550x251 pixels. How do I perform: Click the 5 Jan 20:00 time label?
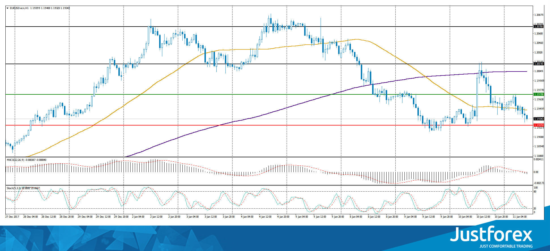338,217
